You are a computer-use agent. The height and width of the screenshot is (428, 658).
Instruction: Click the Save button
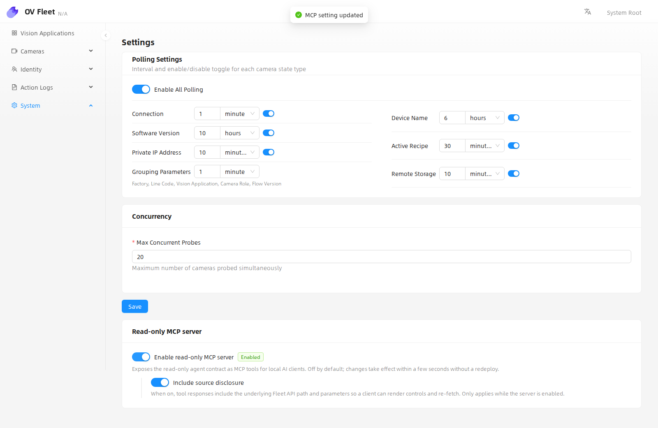pyautogui.click(x=135, y=306)
